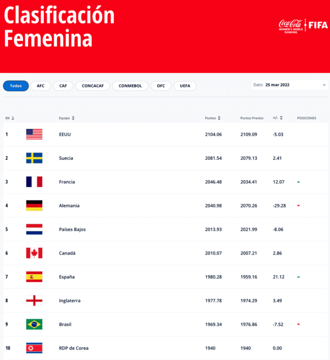The height and width of the screenshot is (360, 330).
Task: Sort the table by RK column
Action: click(x=10, y=118)
